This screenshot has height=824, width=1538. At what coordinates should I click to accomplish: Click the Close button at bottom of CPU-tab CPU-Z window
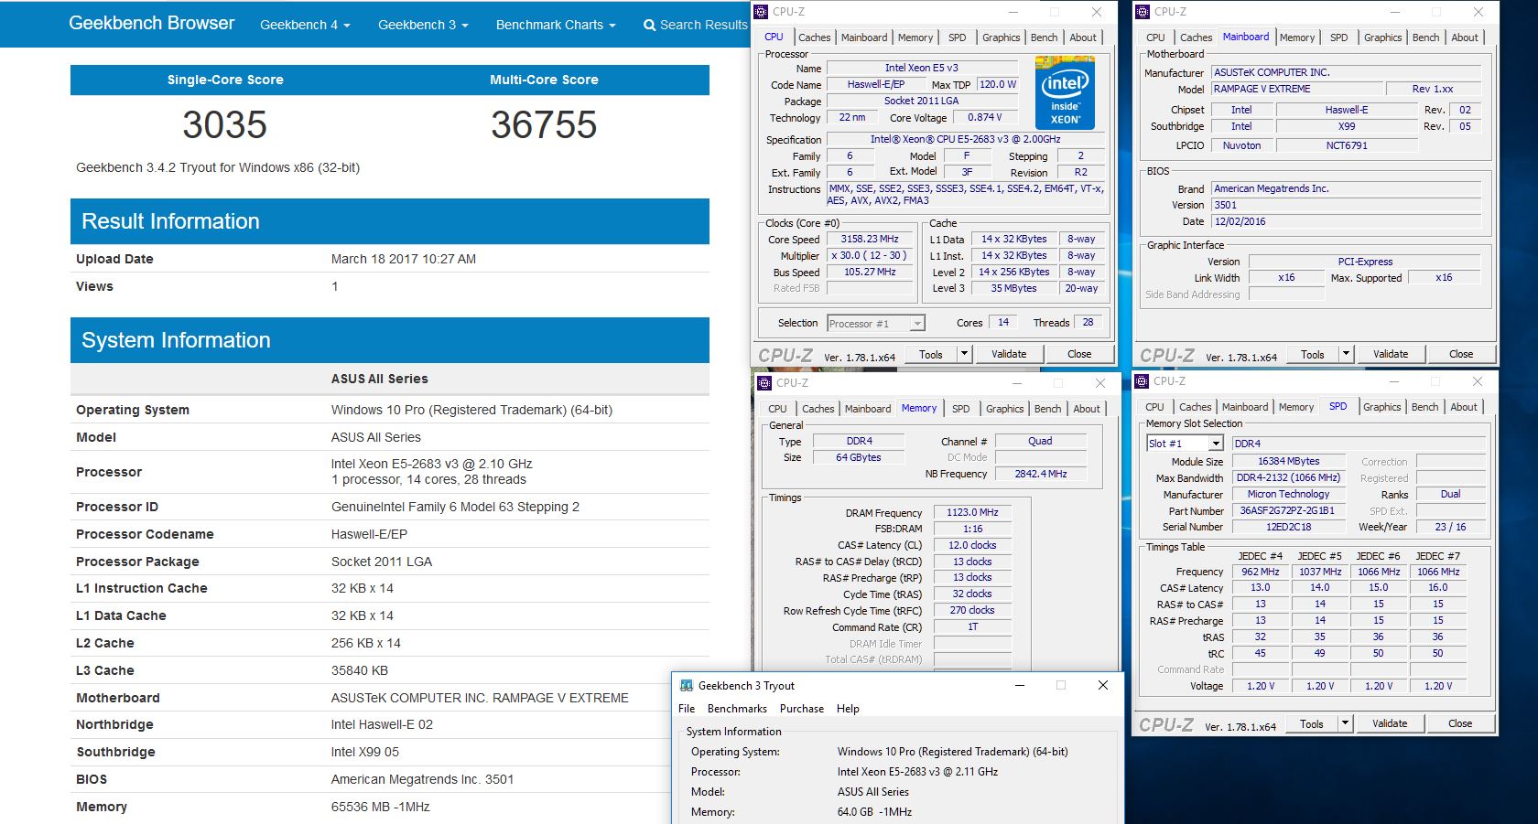tap(1079, 354)
